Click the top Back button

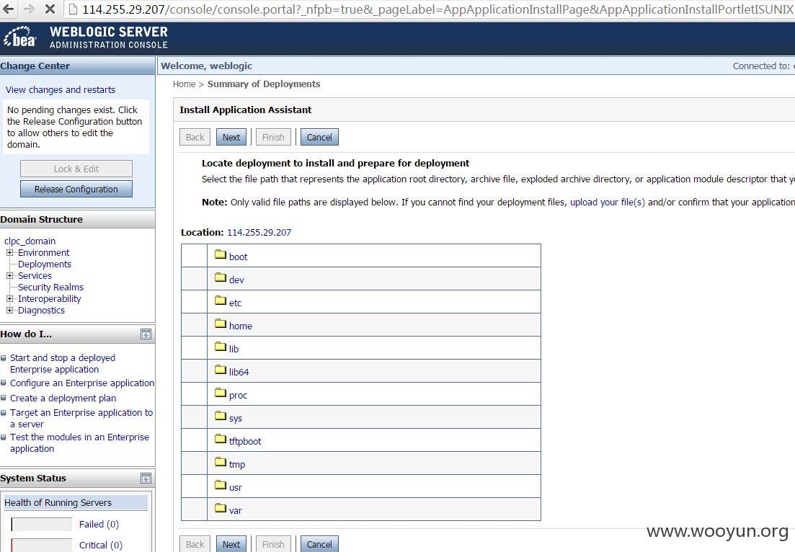(195, 137)
